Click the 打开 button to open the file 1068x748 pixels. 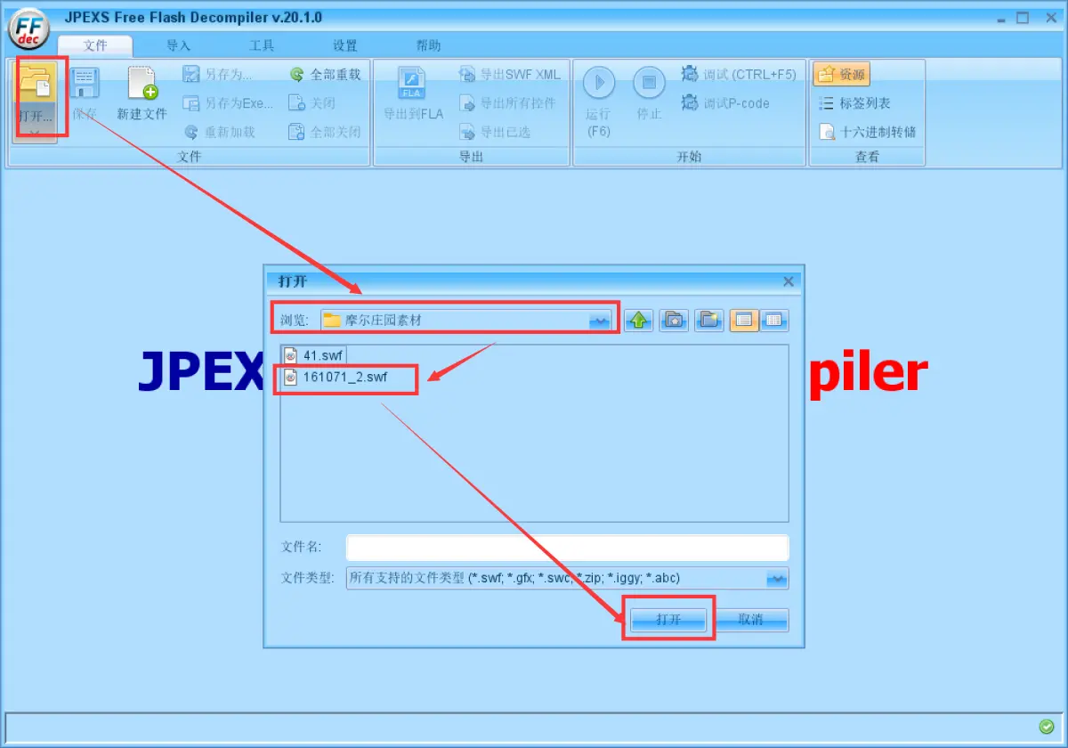[668, 619]
